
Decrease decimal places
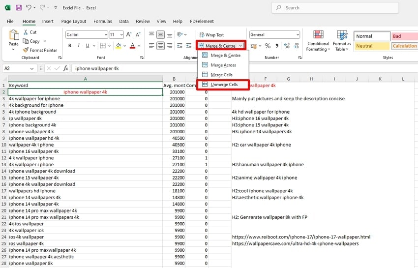click(x=296, y=46)
